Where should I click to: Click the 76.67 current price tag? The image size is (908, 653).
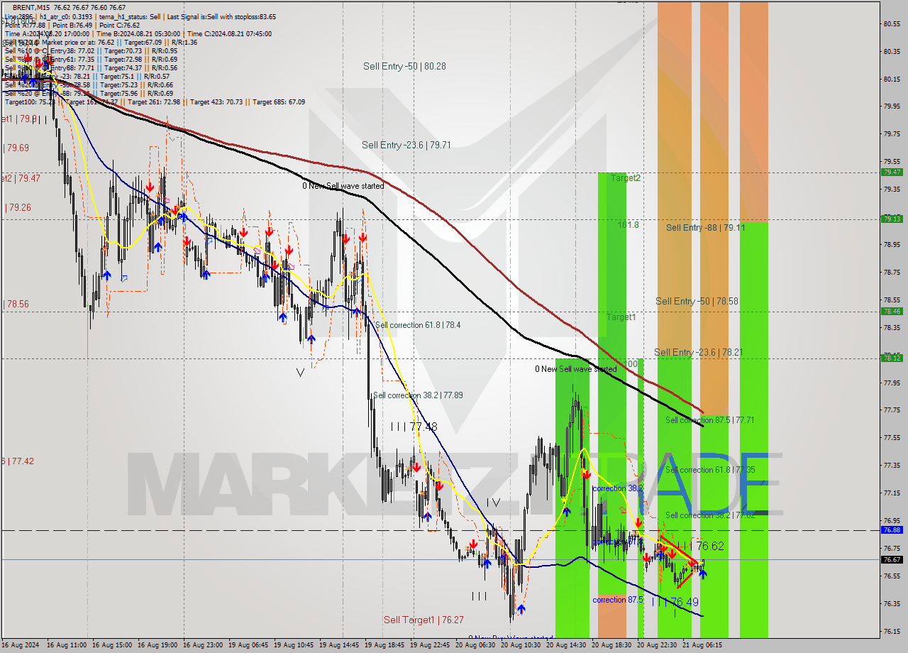(892, 559)
